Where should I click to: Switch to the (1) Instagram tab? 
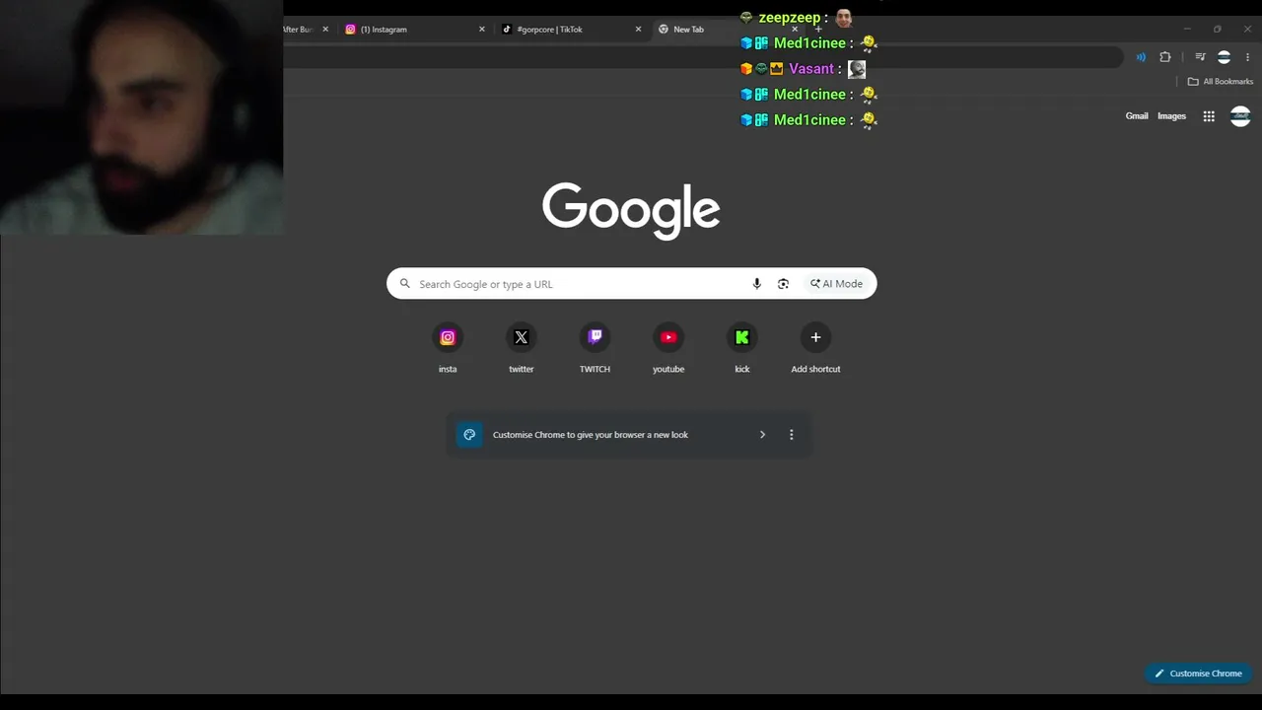pyautogui.click(x=412, y=30)
